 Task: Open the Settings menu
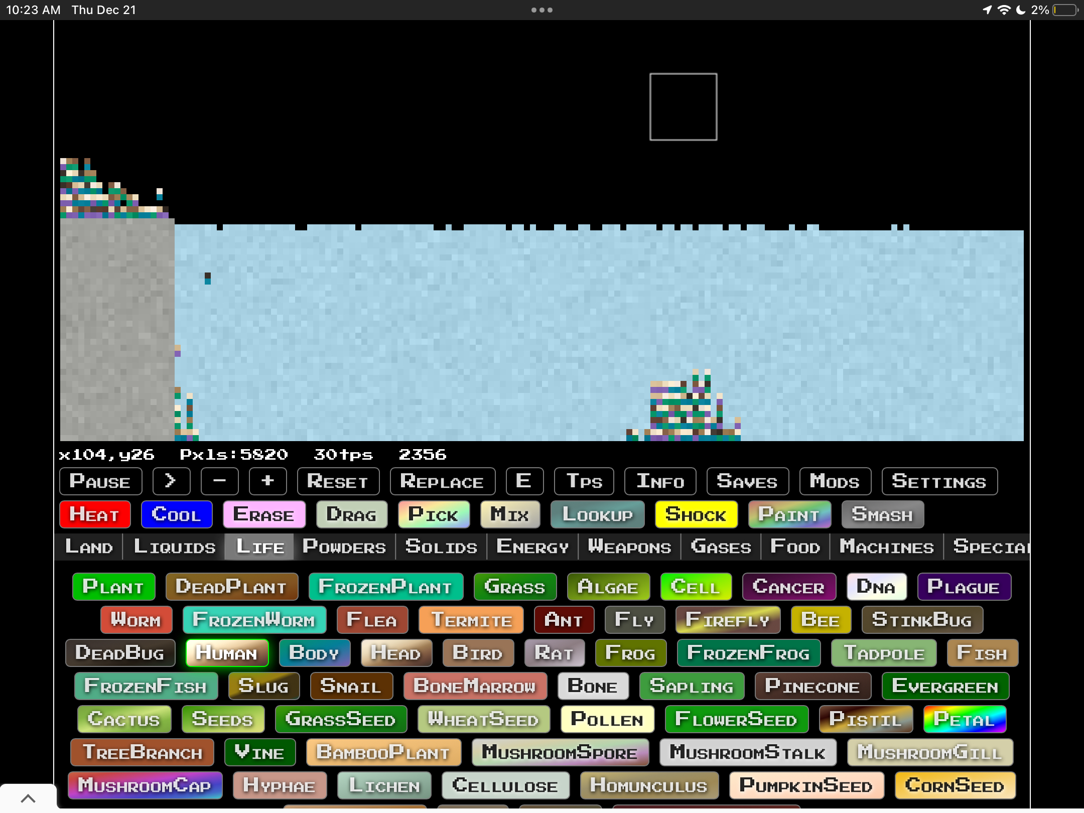(939, 481)
